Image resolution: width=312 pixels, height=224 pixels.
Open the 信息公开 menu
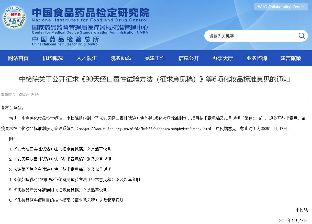point(189,58)
